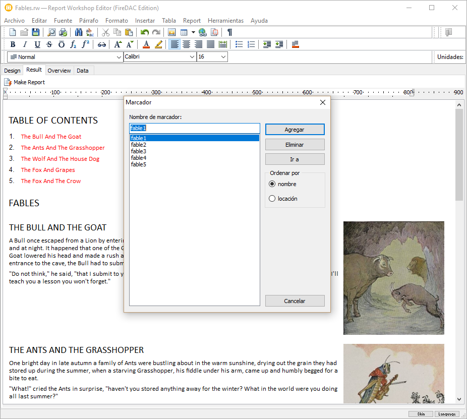The image size is (467, 419).
Task: Open the Calibri font name dropdown
Action: click(x=192, y=57)
